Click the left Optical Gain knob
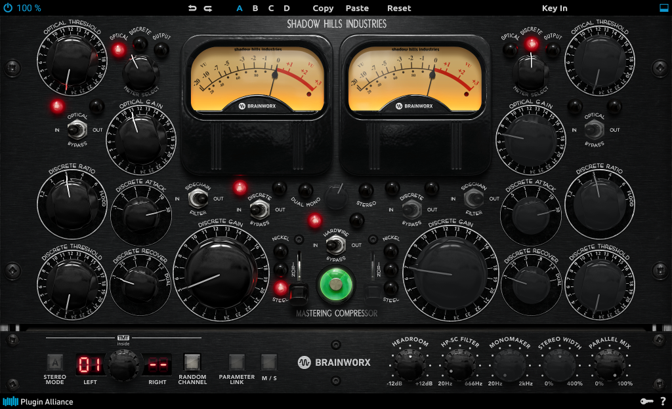The width and height of the screenshot is (672, 409). [140, 138]
